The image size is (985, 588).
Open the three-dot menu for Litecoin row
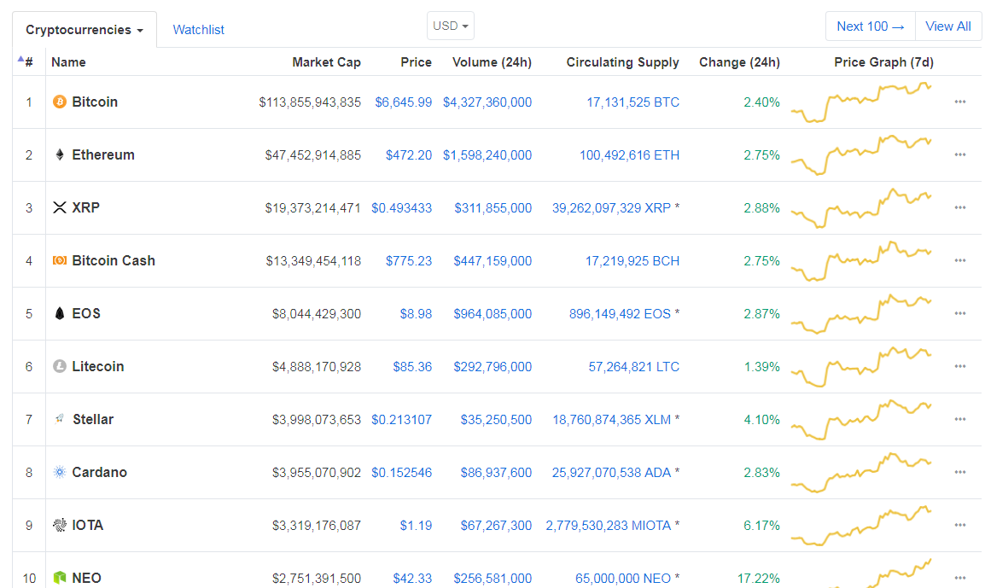click(x=960, y=366)
